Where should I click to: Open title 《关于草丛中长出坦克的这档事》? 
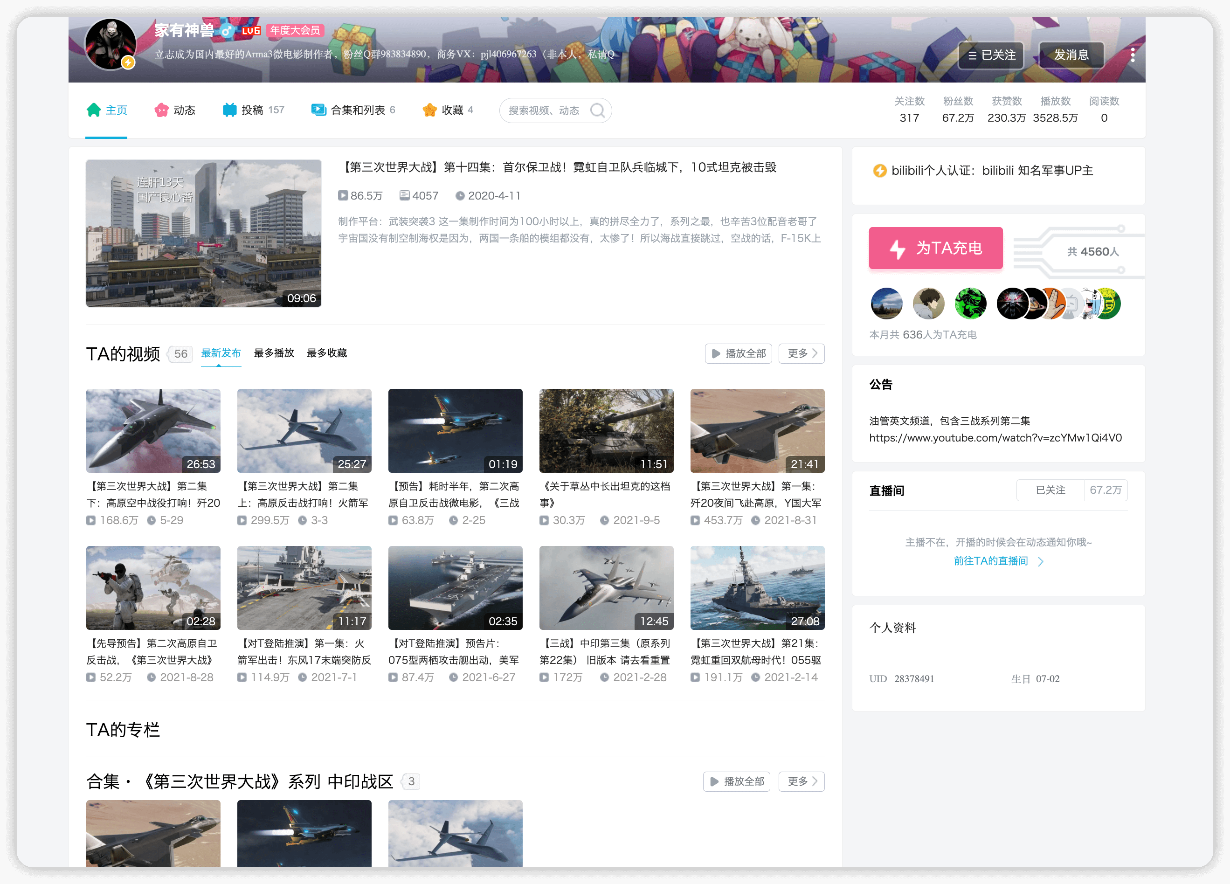coord(606,495)
